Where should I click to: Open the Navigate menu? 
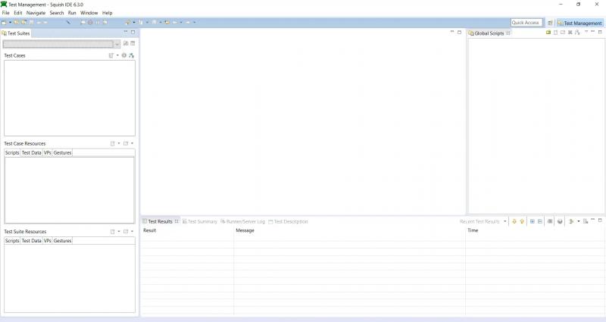36,13
